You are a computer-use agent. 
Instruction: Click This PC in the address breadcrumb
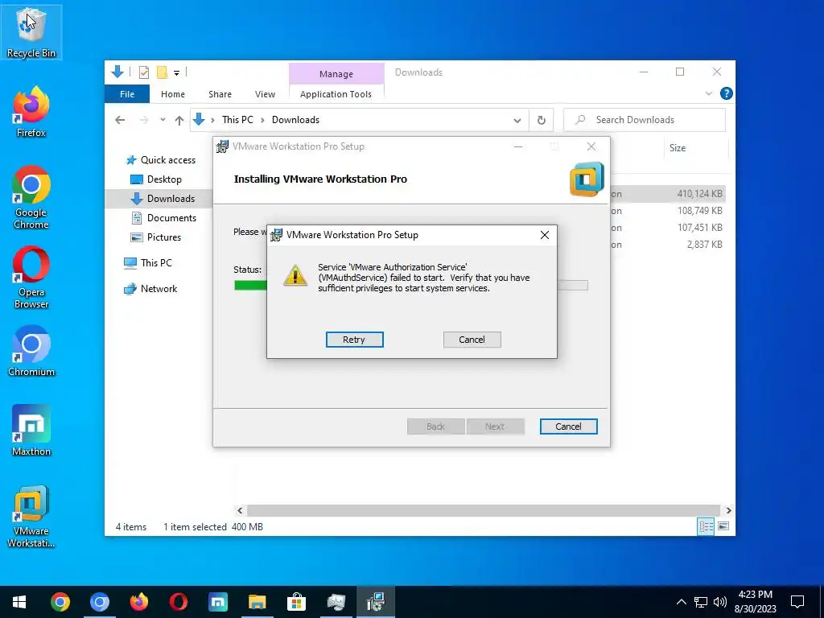(237, 120)
